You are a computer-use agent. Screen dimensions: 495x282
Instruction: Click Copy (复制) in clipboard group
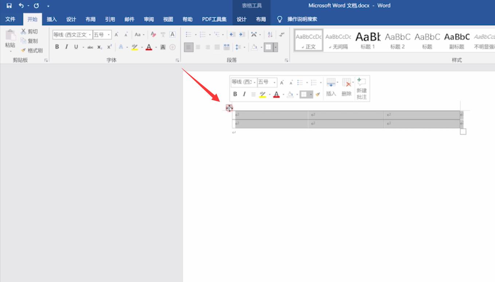[29, 41]
